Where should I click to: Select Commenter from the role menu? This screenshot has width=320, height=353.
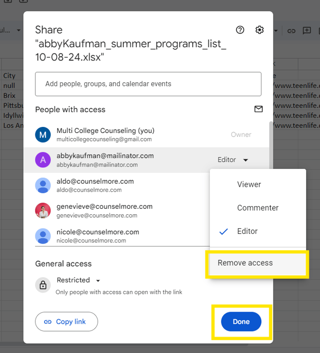(258, 208)
